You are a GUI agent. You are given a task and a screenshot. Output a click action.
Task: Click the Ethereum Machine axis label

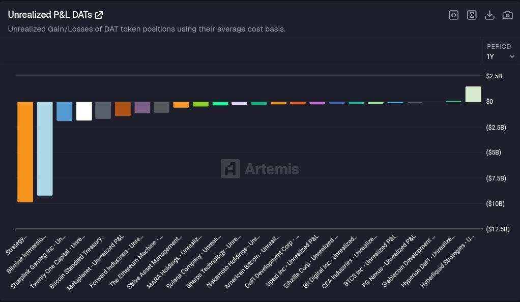coord(136,261)
